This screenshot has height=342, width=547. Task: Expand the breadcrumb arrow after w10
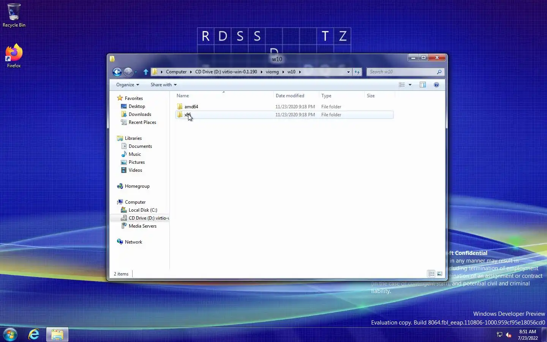[x=300, y=72]
